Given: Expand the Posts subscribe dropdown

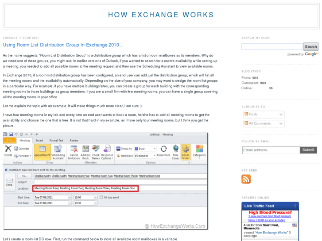Looking at the screenshot, I should click(x=281, y=114).
